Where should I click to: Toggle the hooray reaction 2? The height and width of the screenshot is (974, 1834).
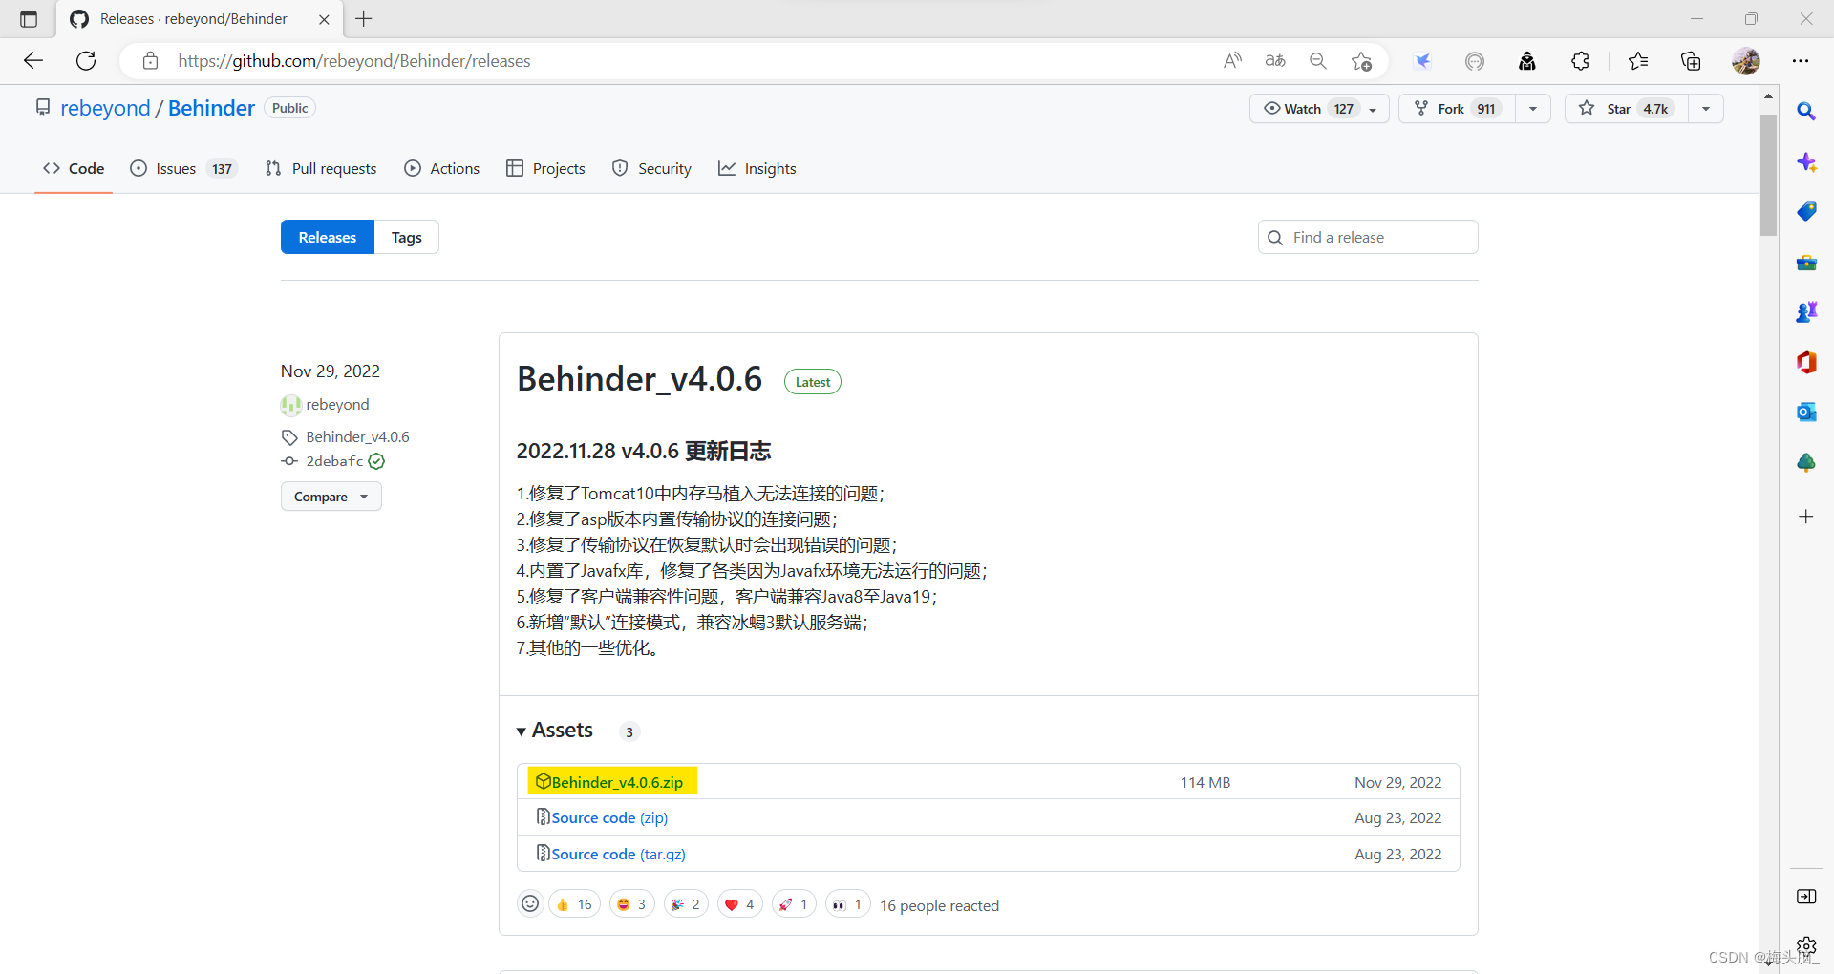[x=686, y=904]
